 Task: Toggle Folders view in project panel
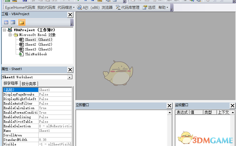(x=22, y=22)
